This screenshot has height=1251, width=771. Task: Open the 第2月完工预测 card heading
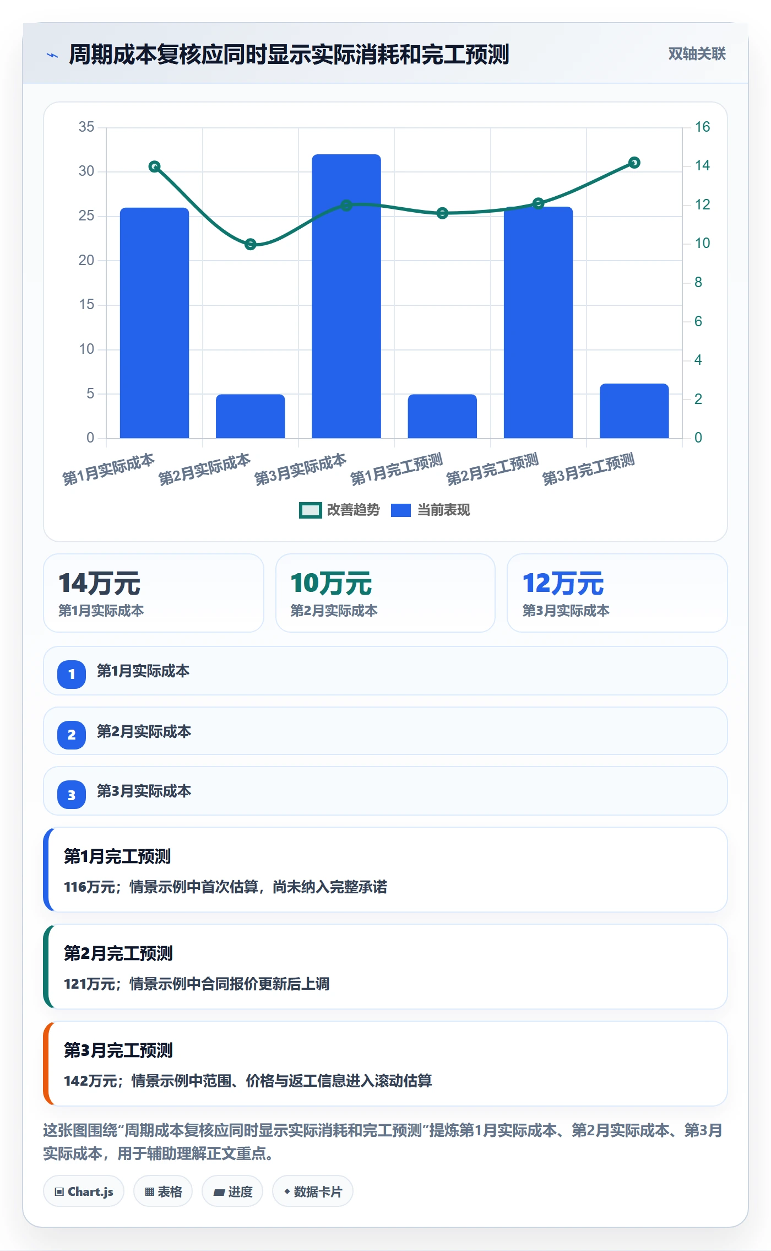pyautogui.click(x=118, y=953)
